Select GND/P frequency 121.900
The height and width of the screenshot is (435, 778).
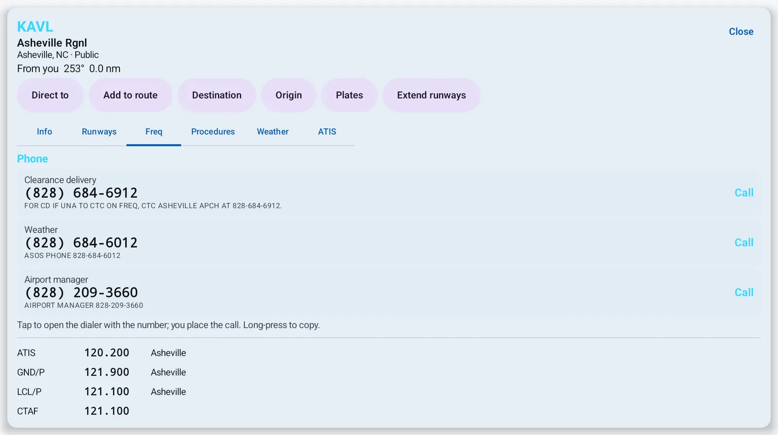106,372
